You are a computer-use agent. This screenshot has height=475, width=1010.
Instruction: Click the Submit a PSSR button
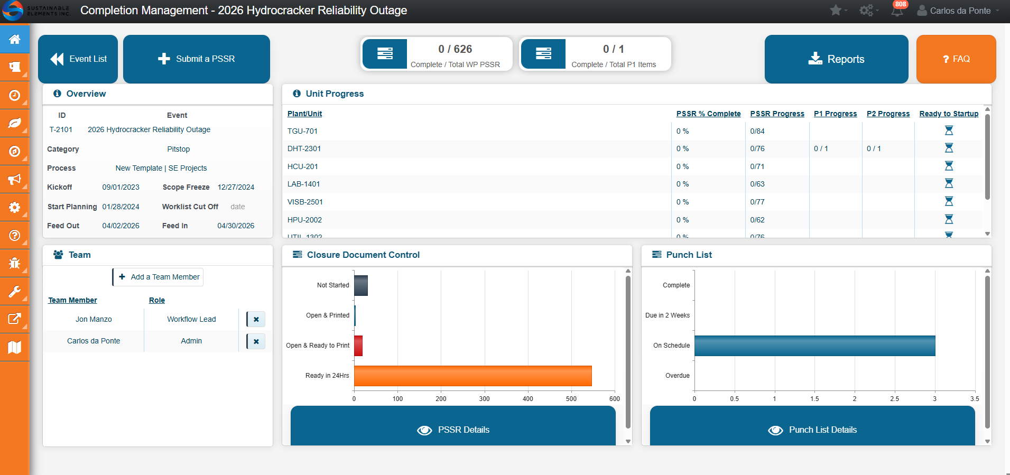197,59
